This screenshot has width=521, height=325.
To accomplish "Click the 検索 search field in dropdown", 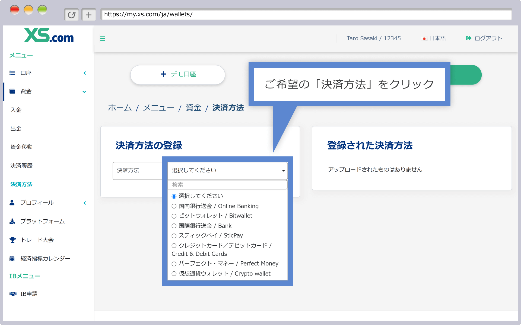I will pyautogui.click(x=228, y=185).
